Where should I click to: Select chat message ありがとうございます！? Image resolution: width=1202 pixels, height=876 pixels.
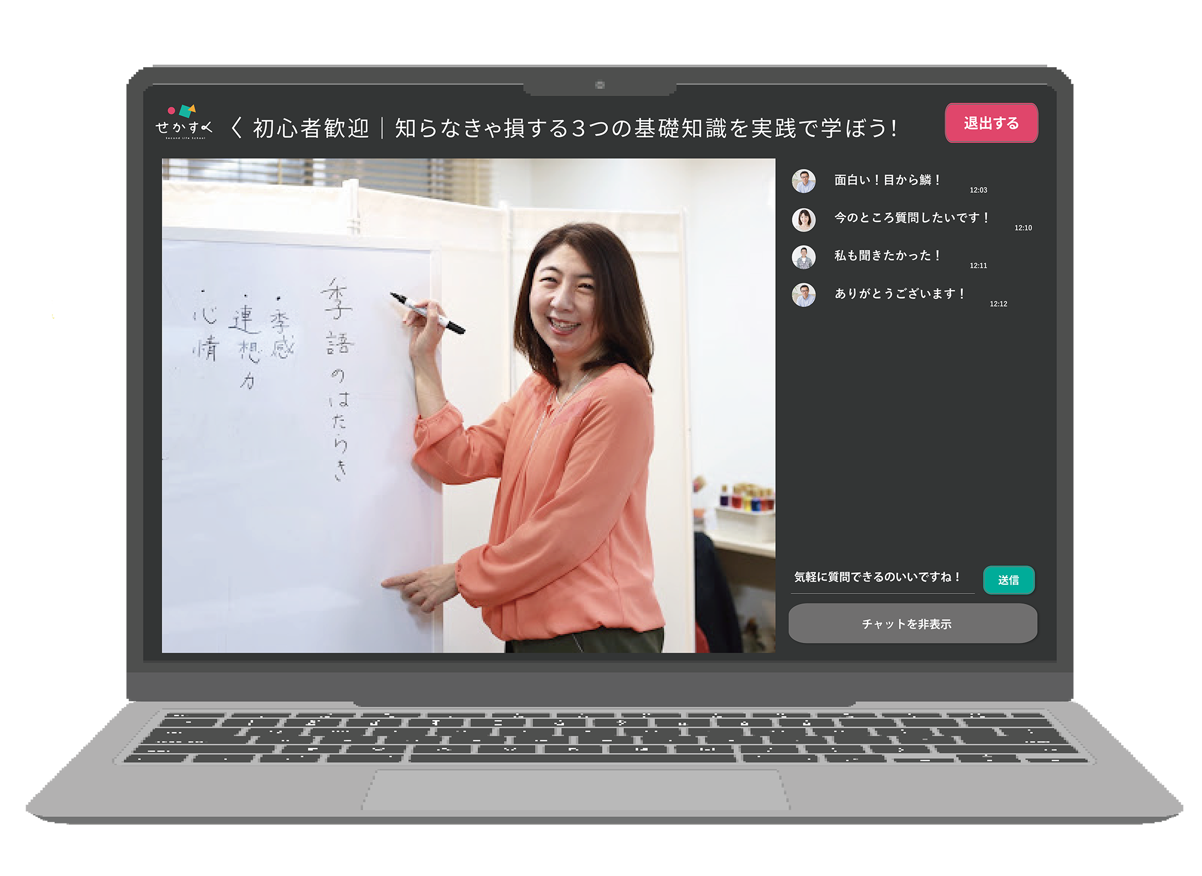click(x=899, y=293)
